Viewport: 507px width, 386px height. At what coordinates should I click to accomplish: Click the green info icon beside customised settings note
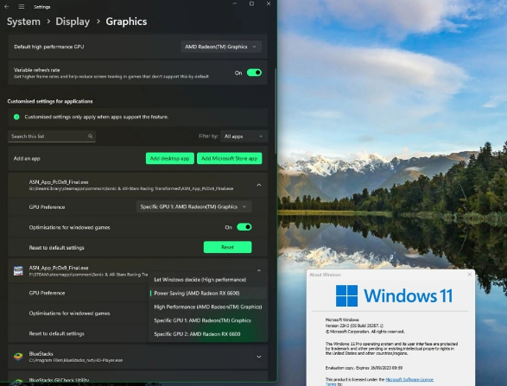(x=16, y=117)
